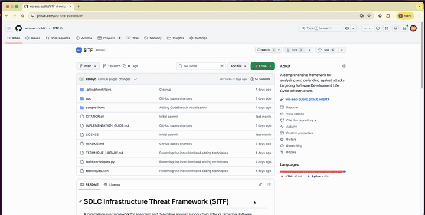Click heading anchor link icon
The width and height of the screenshot is (425, 215).
pyautogui.click(x=80, y=201)
